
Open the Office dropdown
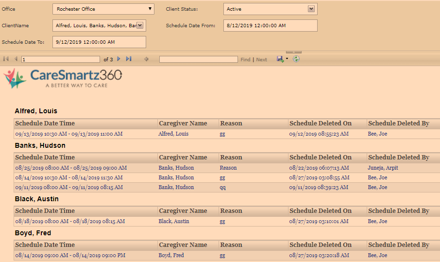103,9
